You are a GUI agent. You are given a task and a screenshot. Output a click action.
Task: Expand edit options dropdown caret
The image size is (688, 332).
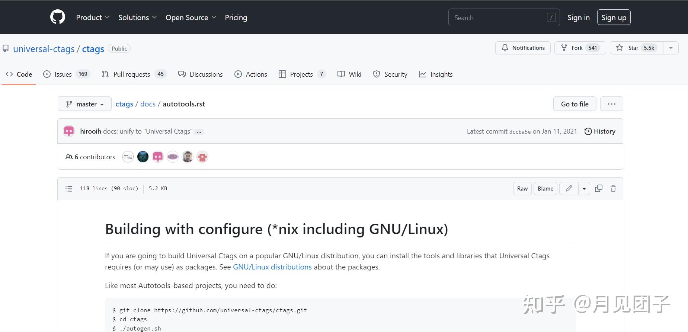pyautogui.click(x=584, y=189)
